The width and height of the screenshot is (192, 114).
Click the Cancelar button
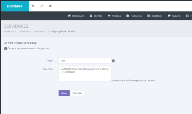coord(77,93)
